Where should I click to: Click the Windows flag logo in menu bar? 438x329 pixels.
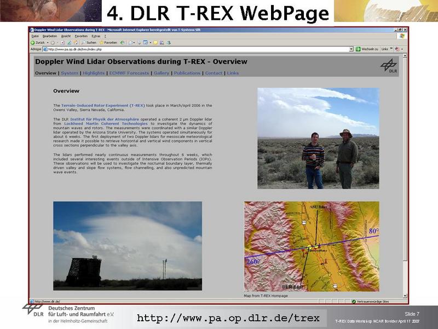(x=402, y=36)
